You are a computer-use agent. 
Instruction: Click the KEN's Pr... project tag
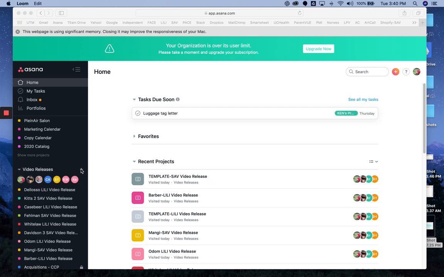point(346,113)
